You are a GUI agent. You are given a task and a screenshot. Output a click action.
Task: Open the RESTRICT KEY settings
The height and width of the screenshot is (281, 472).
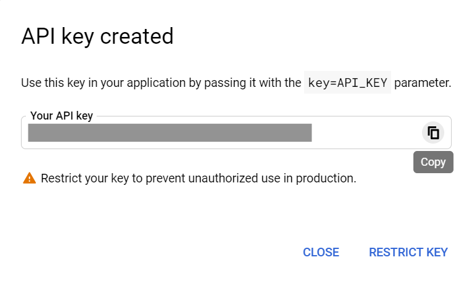click(408, 252)
